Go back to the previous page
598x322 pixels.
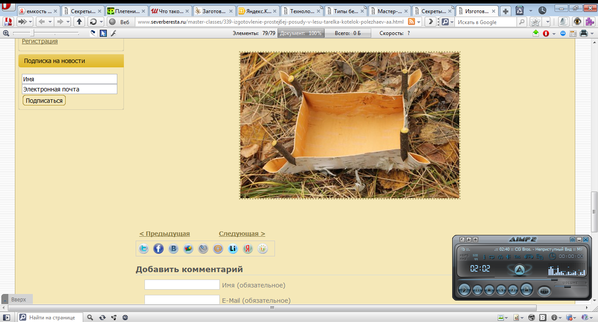pos(42,21)
